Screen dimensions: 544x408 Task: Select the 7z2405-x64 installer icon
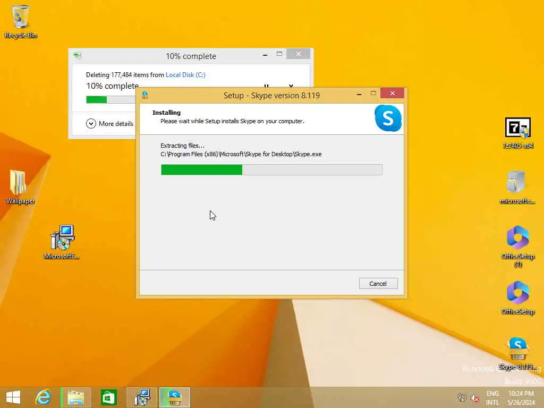(x=517, y=133)
